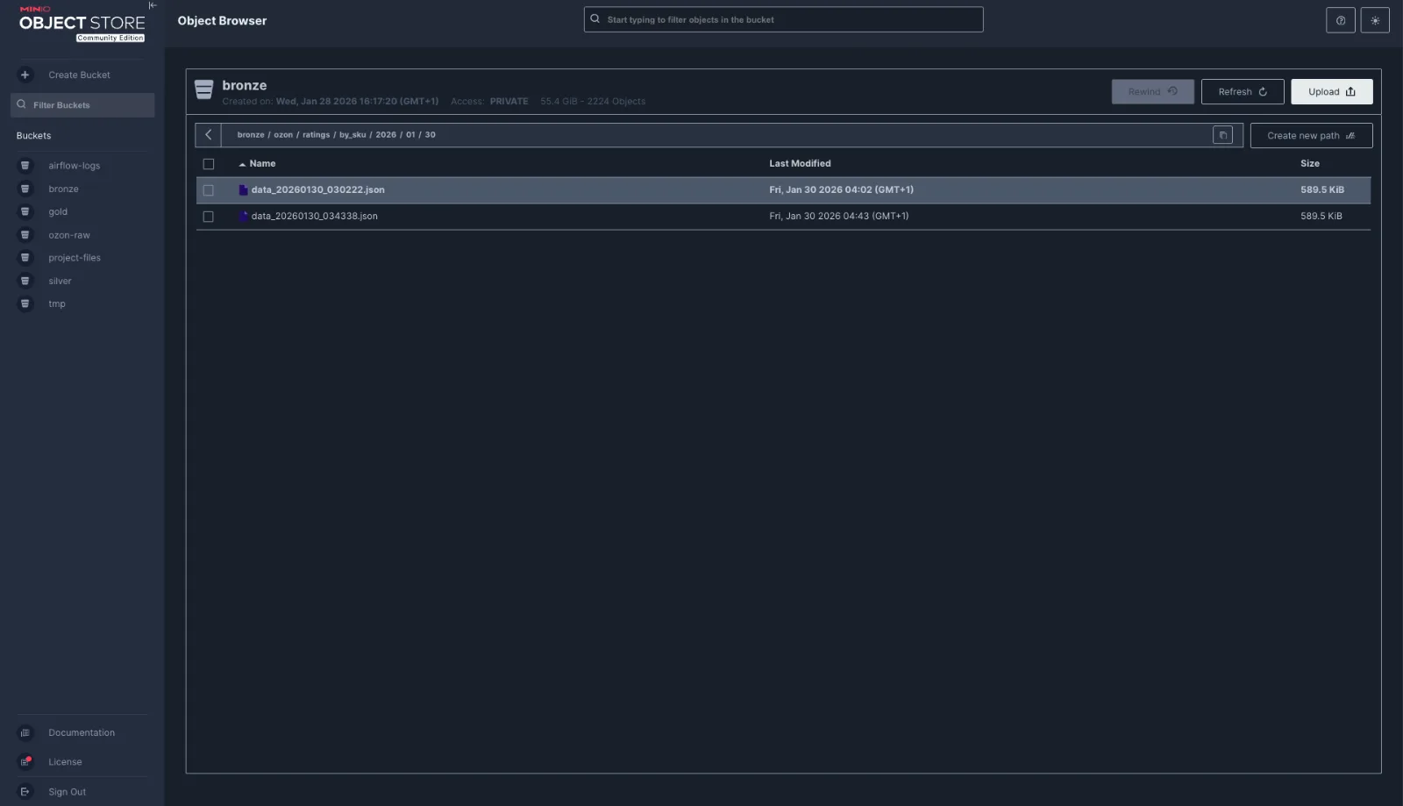
Task: Click Create Bucket in the sidebar
Action: click(79, 75)
